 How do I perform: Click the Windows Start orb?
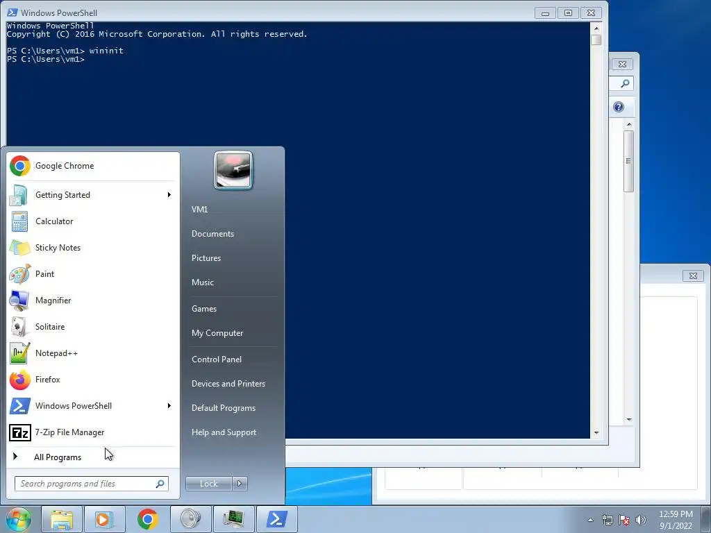pyautogui.click(x=18, y=519)
